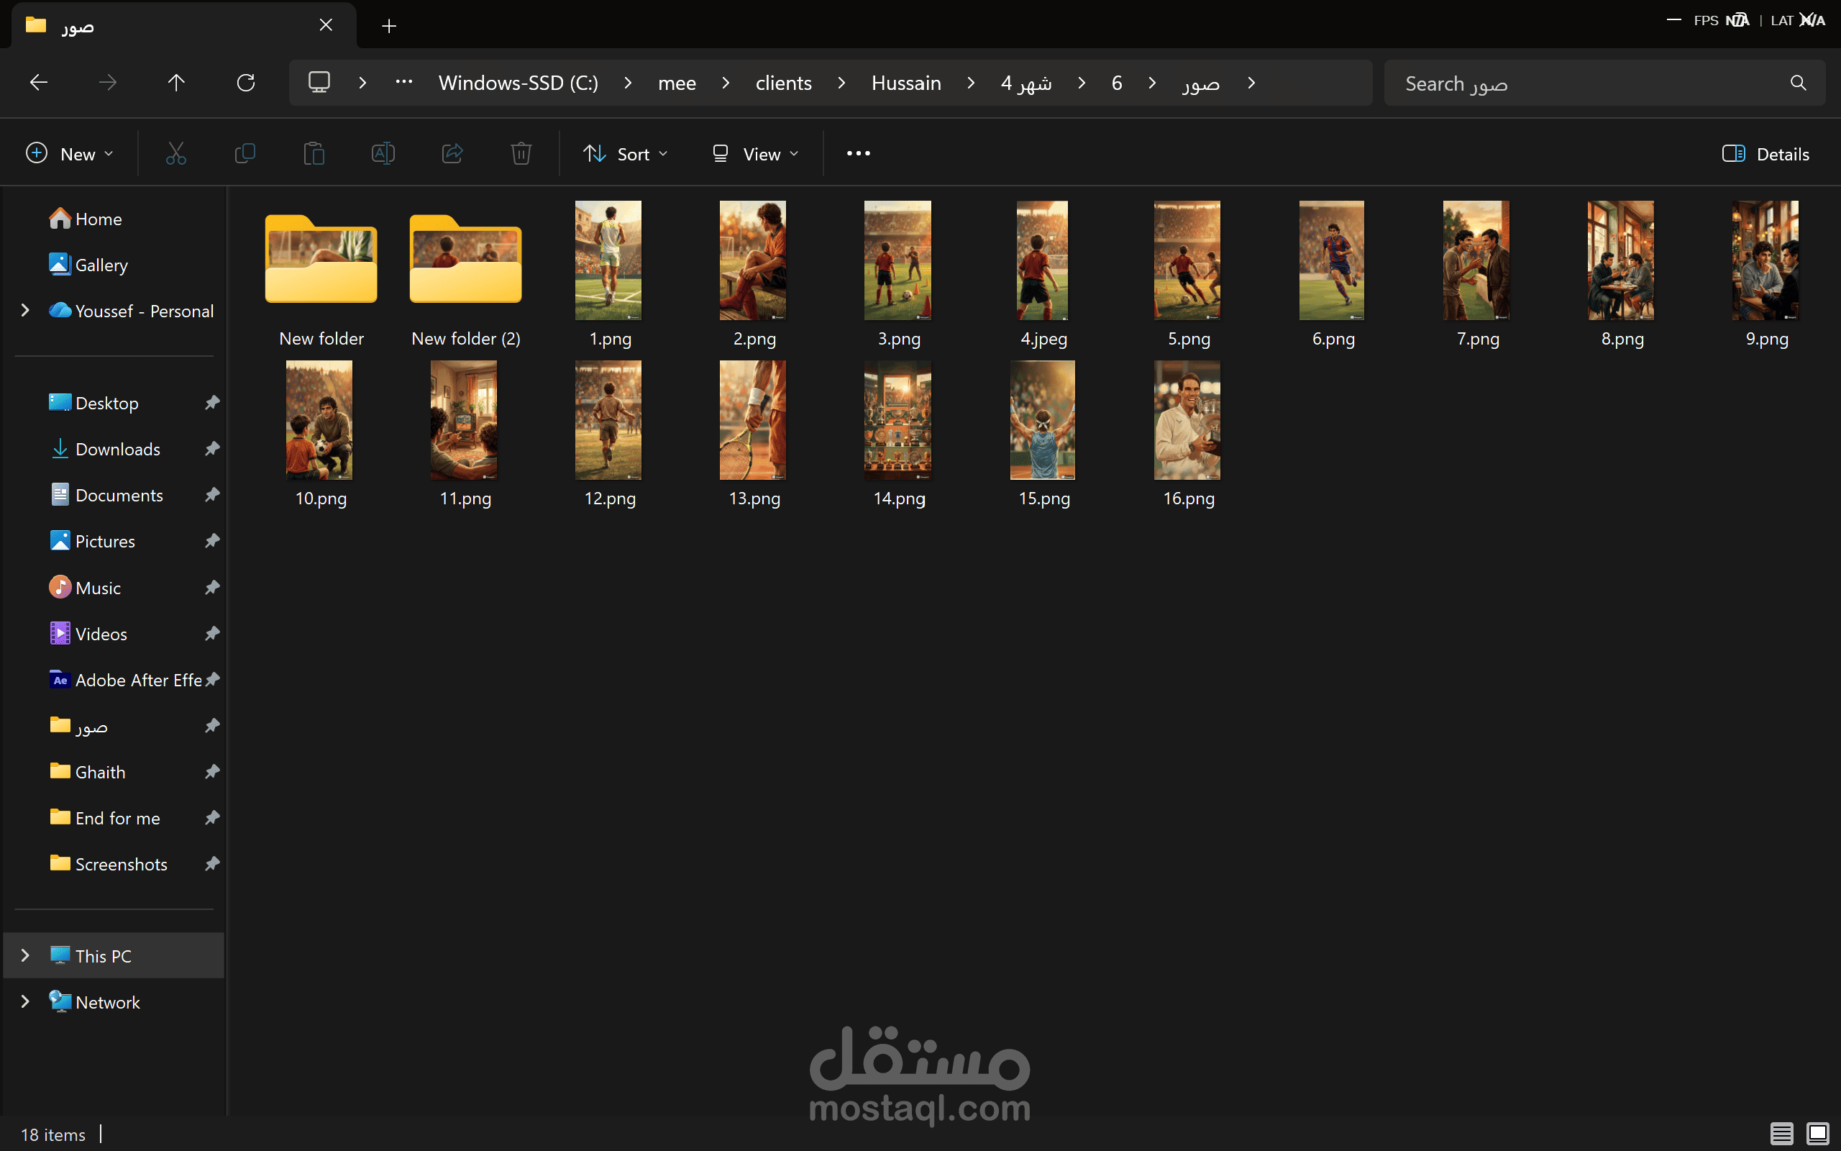Click the Paste clipboard icon
1841x1151 pixels.
coord(314,154)
